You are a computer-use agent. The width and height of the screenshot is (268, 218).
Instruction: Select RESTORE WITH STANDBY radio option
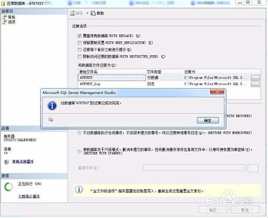click(x=79, y=151)
